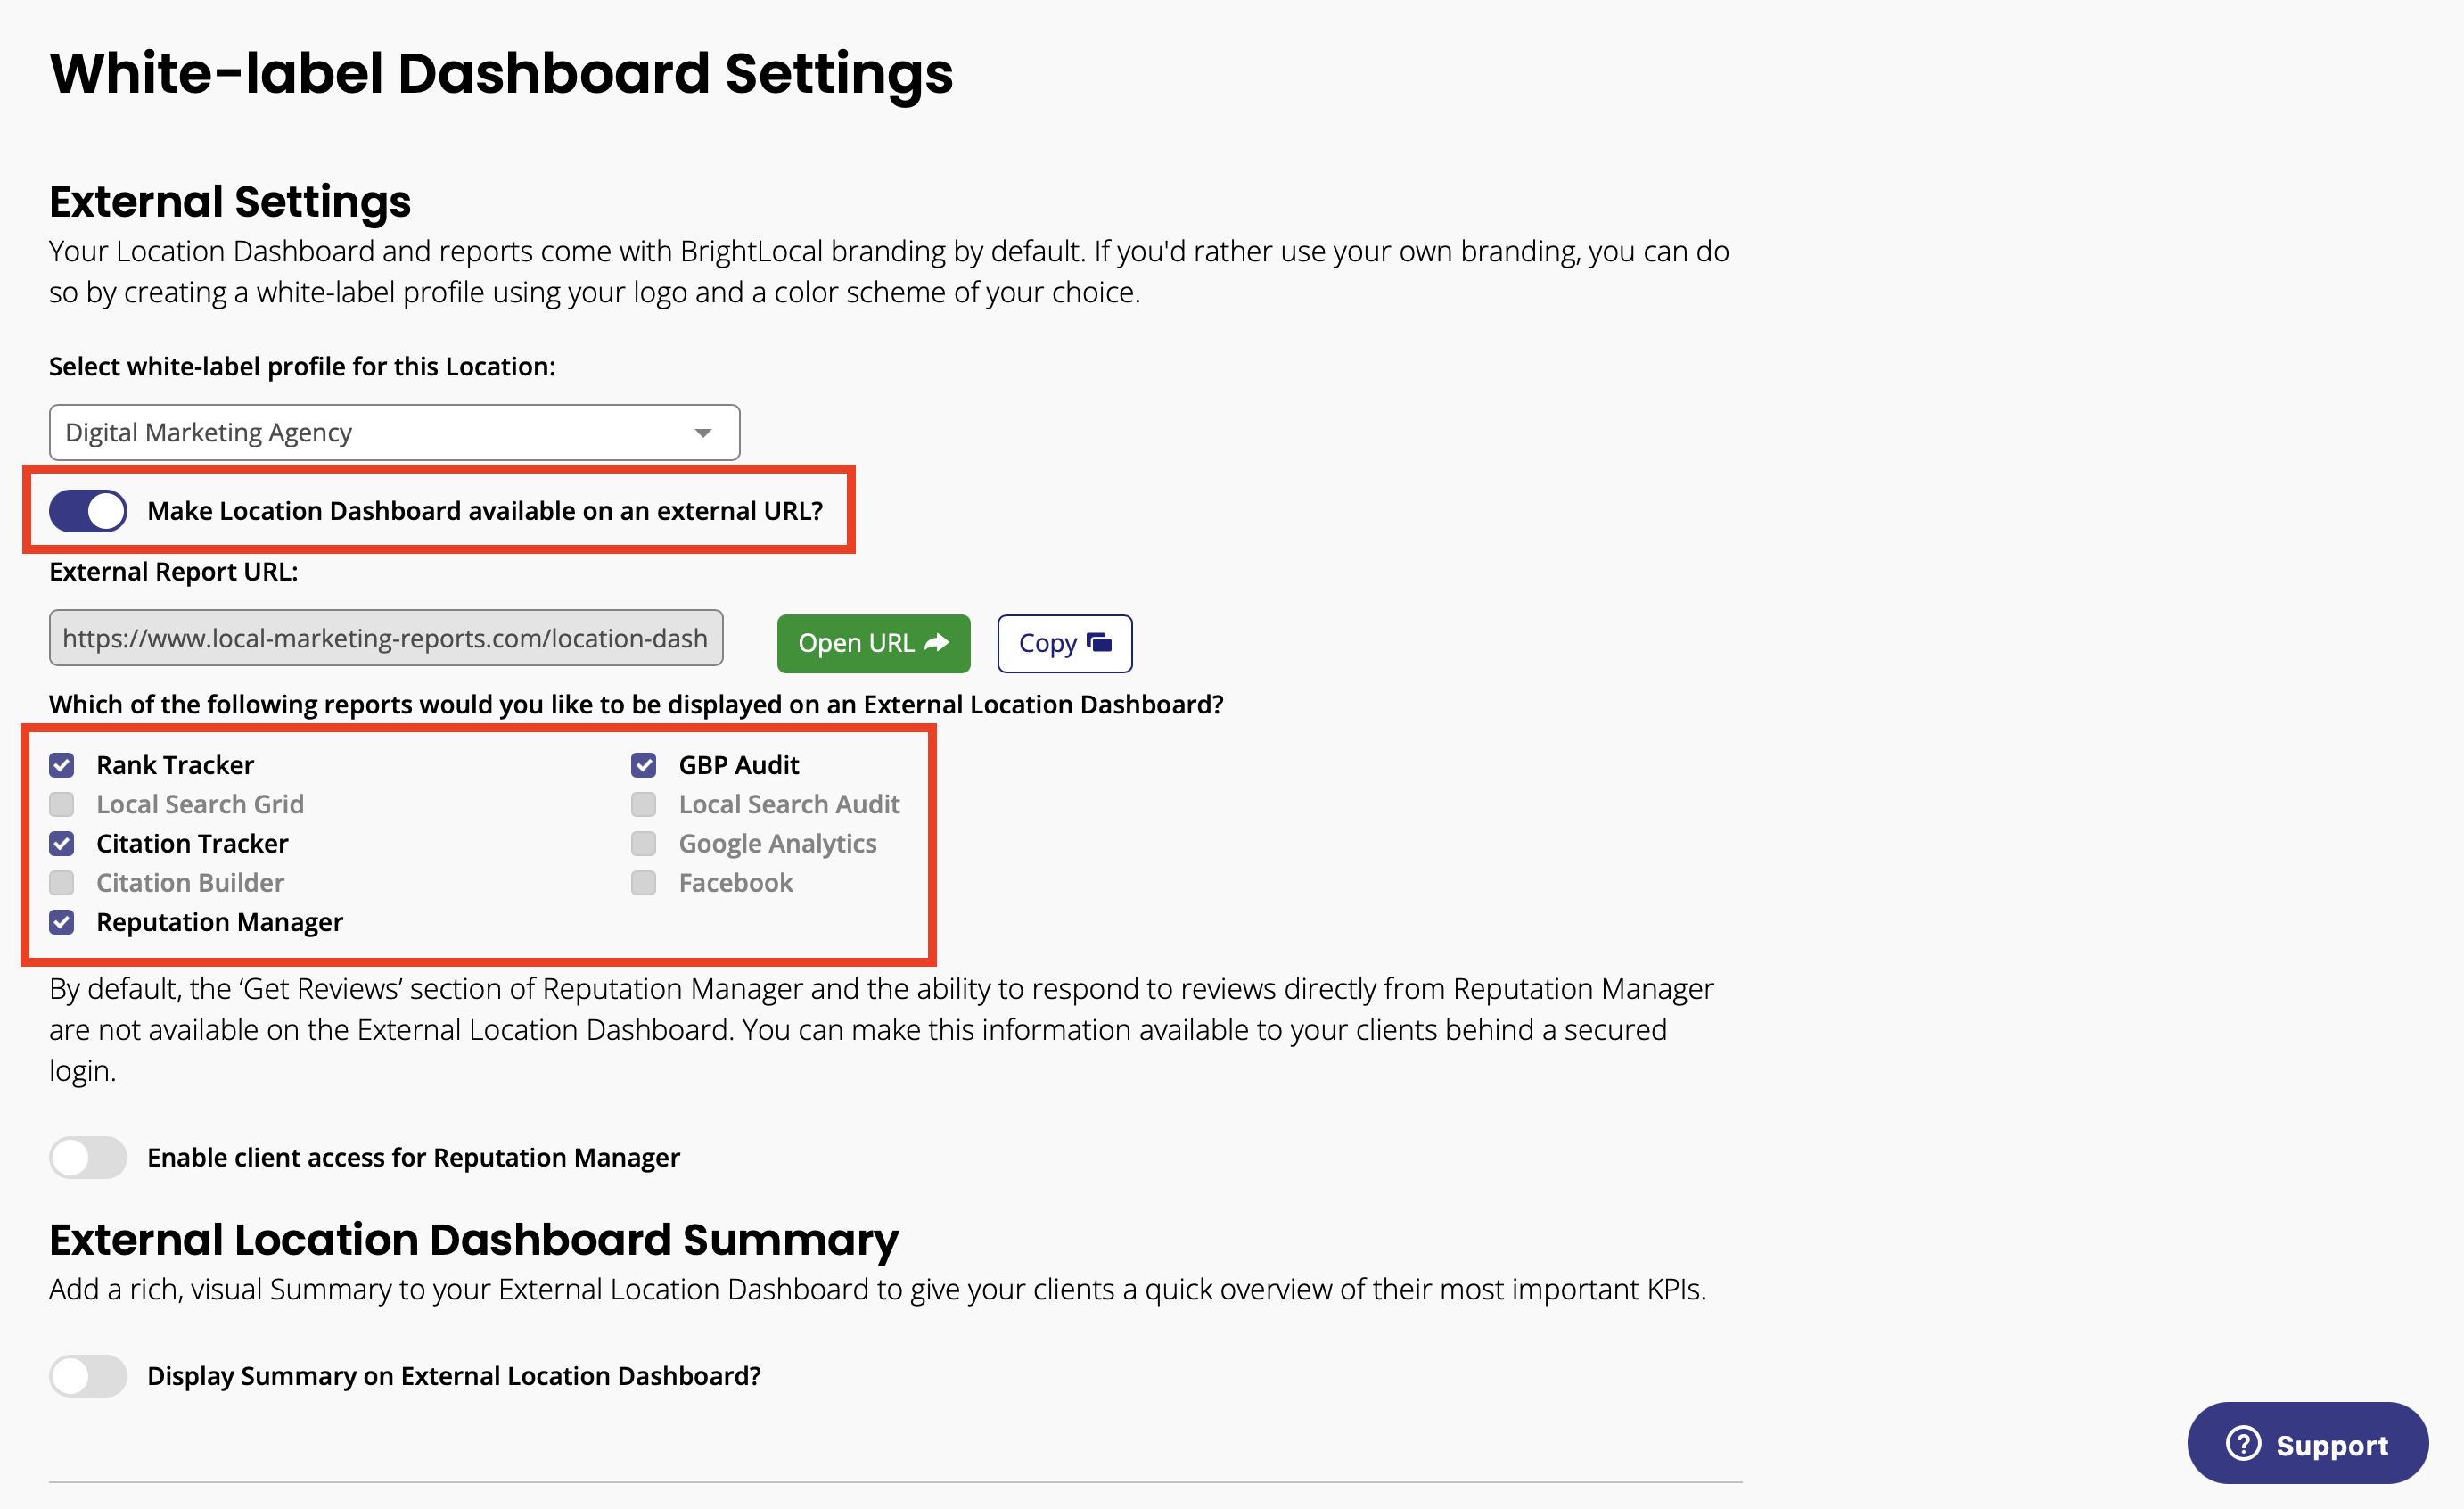
Task: Click the question mark icon in Support
Action: pos(2244,1444)
